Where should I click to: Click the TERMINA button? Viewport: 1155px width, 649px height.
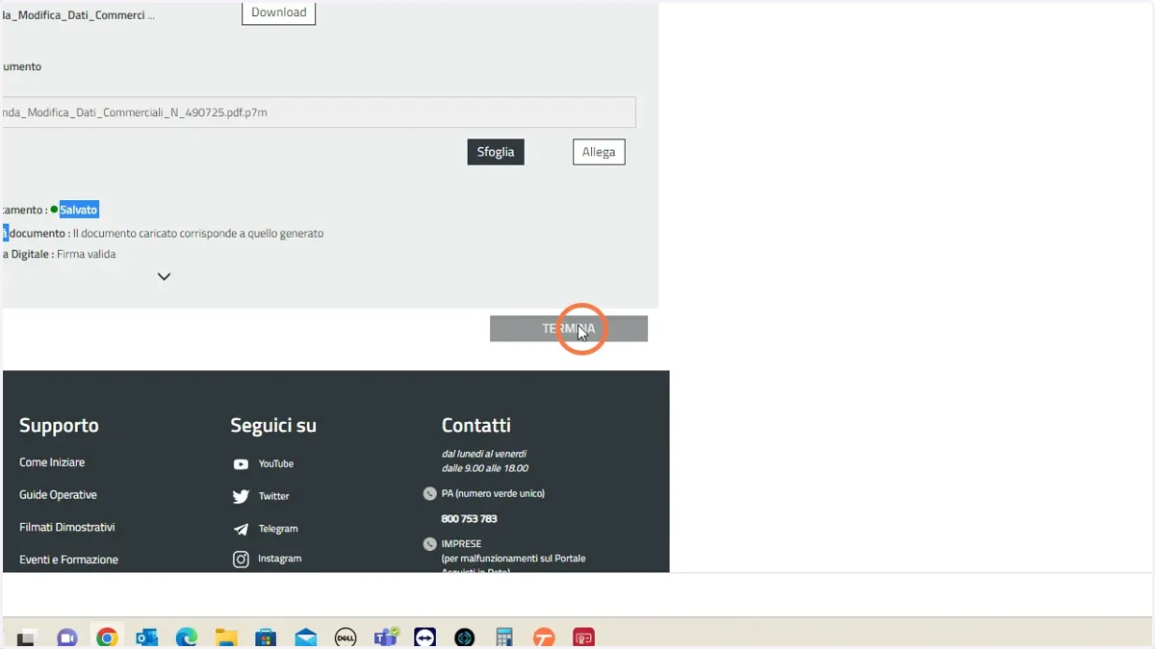[x=569, y=329]
